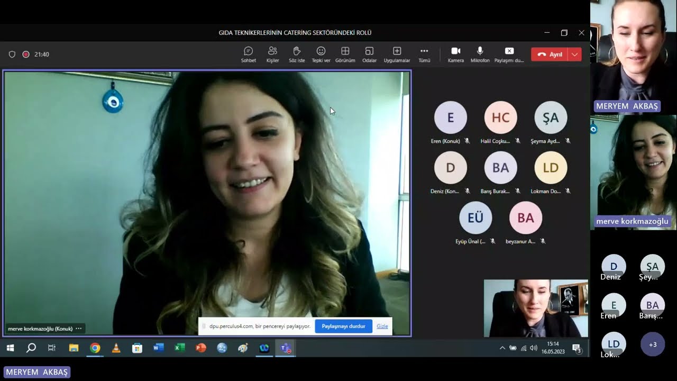Select Deniz (Kon... D avatar
This screenshot has width=677, height=381.
451,168
